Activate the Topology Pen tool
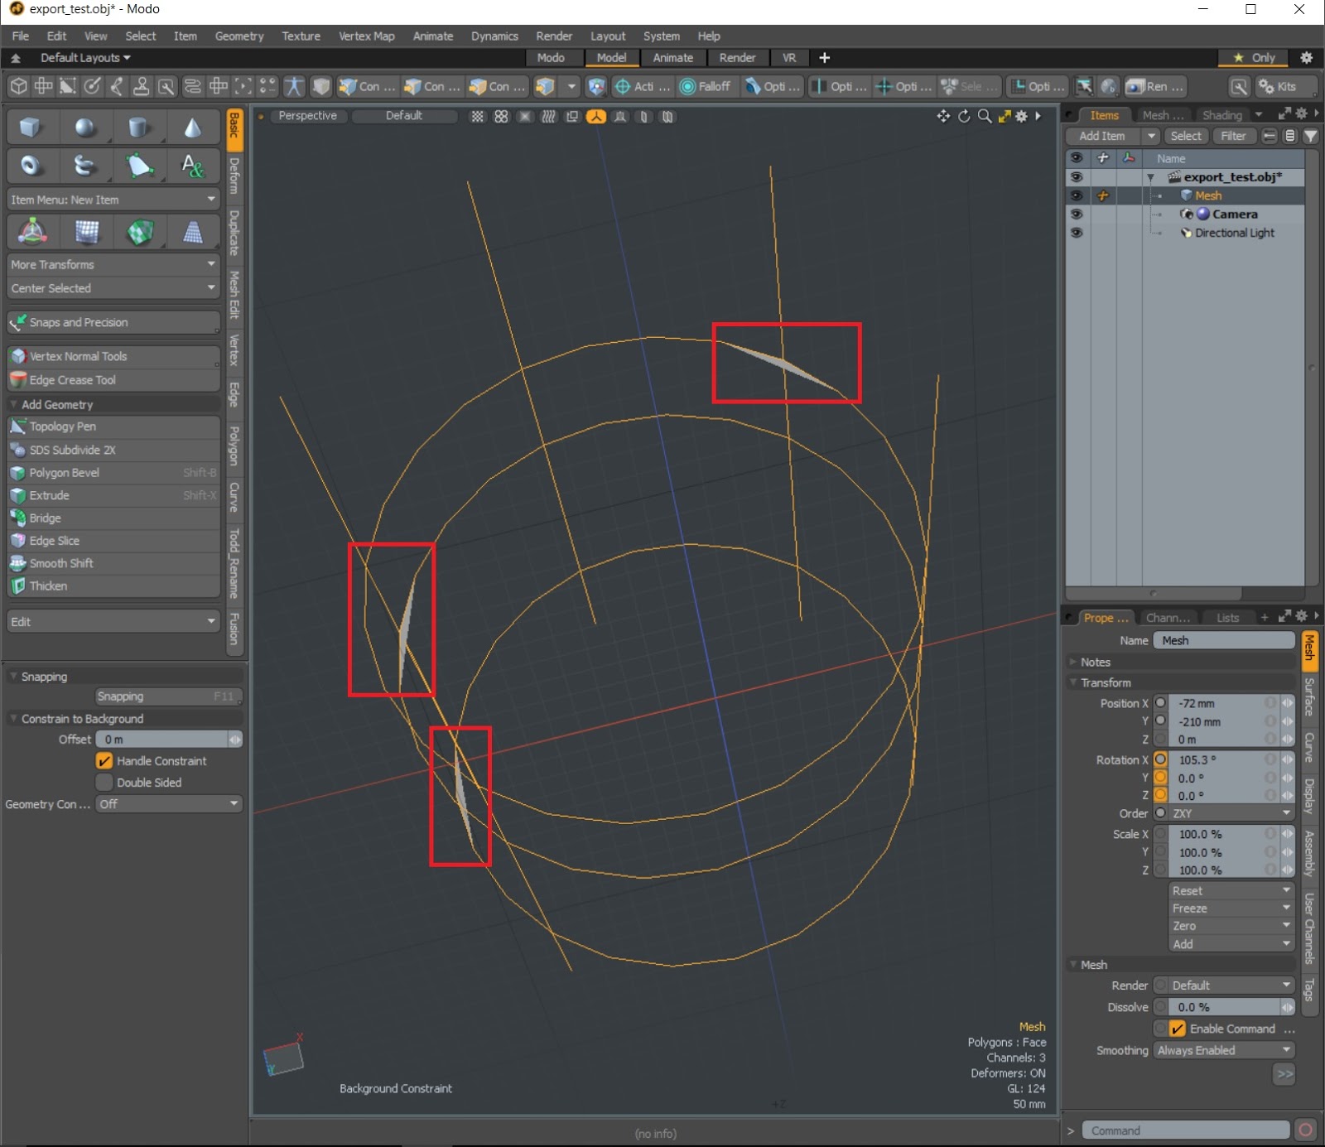Viewport: 1325px width, 1147px height. (x=63, y=427)
